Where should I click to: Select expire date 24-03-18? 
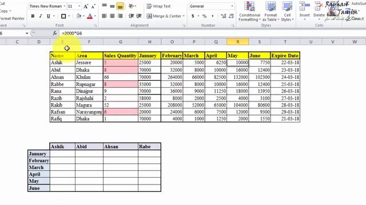click(285, 77)
